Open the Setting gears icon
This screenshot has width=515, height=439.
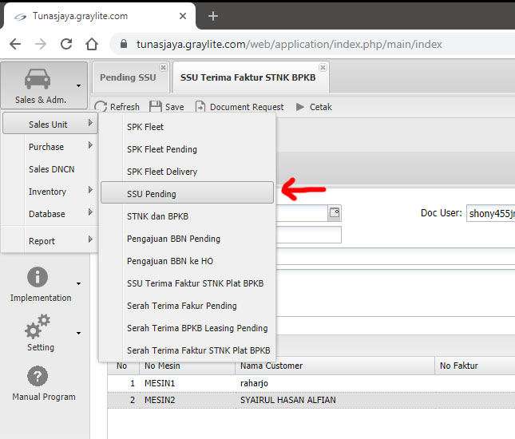tap(38, 327)
